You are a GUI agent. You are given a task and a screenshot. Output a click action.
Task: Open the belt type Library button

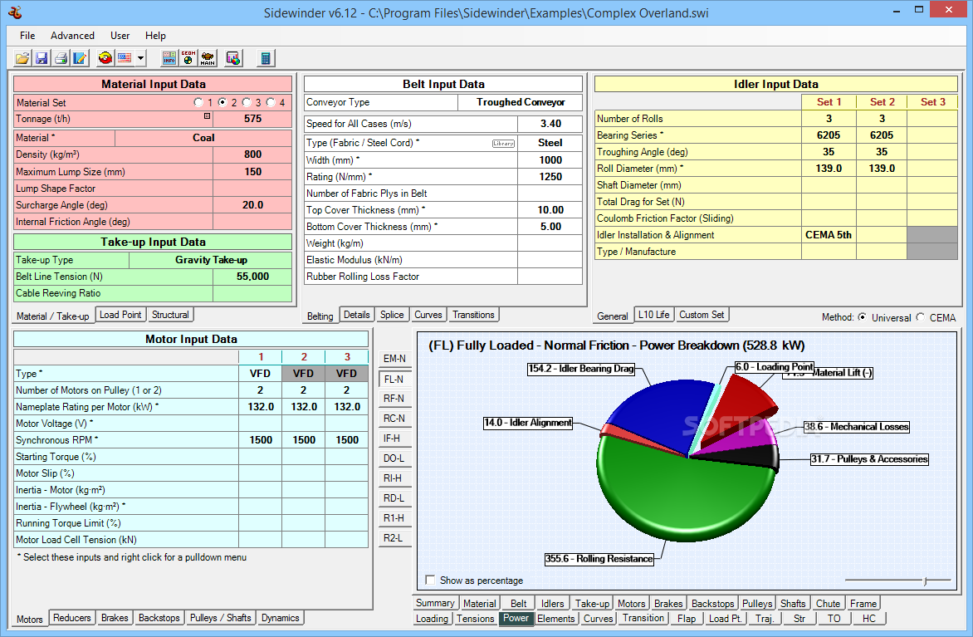[x=503, y=144]
